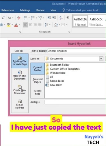Select Place in This Document option
This screenshot has width=106, height=146.
pyautogui.click(x=20, y=75)
